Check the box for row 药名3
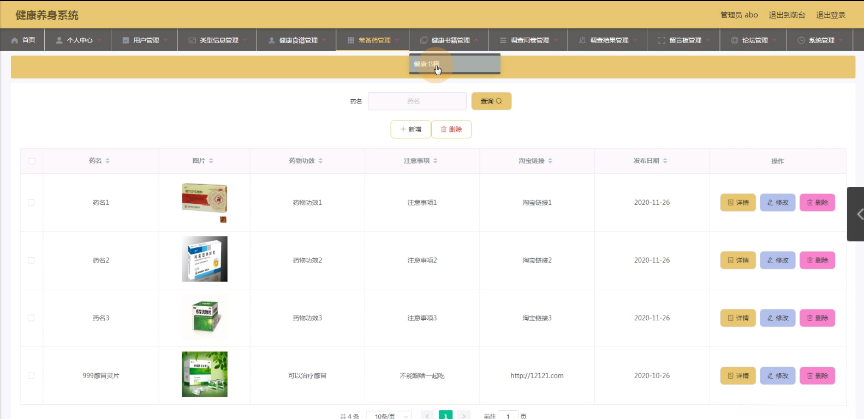This screenshot has width=864, height=419. [31, 318]
